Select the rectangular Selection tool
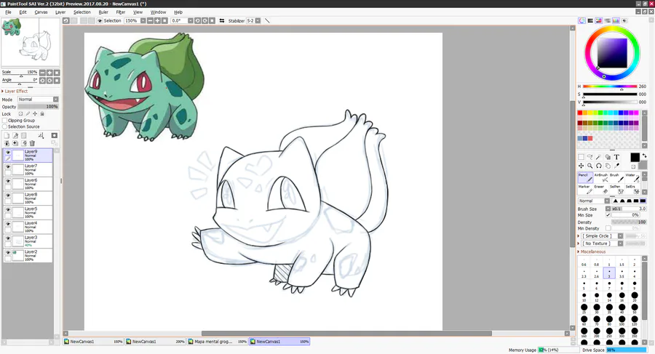Screen dimensions: 655x354 coord(581,157)
